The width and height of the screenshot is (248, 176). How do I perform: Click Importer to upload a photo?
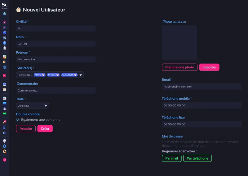click(209, 67)
